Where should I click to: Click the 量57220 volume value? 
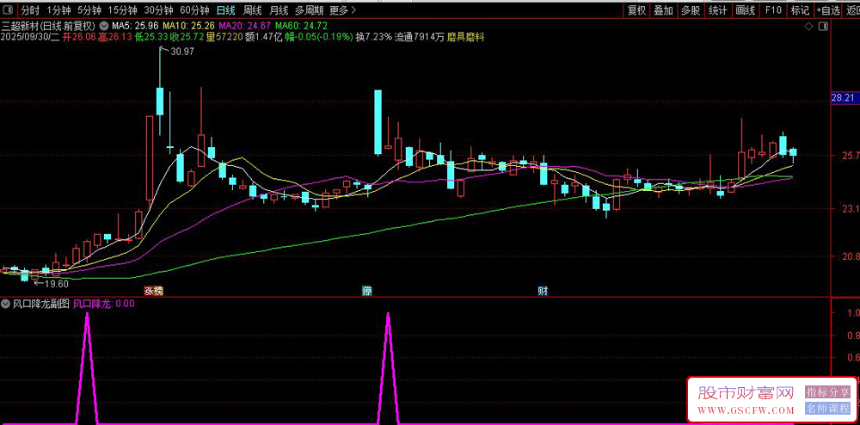point(225,37)
